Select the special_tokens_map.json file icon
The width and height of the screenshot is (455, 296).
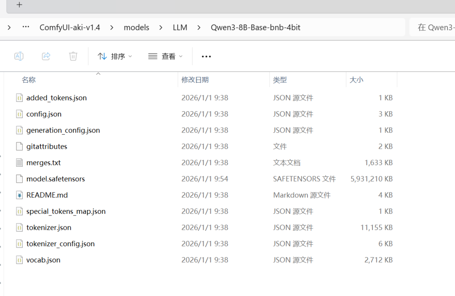pyautogui.click(x=19, y=211)
